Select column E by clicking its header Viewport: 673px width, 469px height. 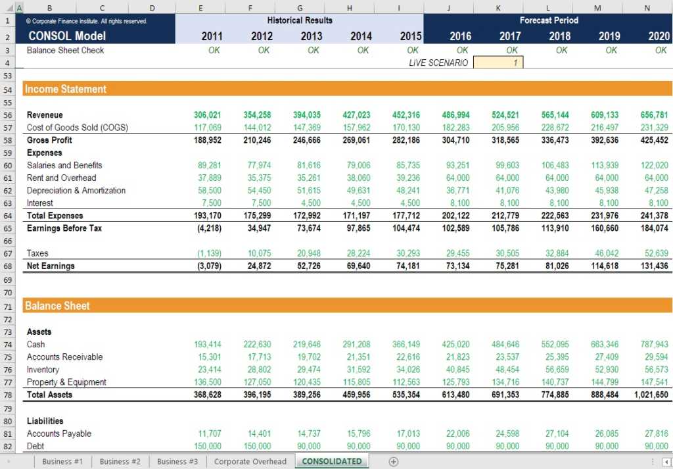click(200, 7)
